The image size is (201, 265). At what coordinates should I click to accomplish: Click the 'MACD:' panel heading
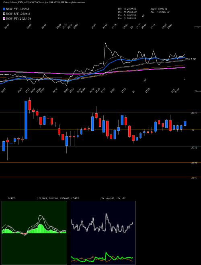(12, 198)
